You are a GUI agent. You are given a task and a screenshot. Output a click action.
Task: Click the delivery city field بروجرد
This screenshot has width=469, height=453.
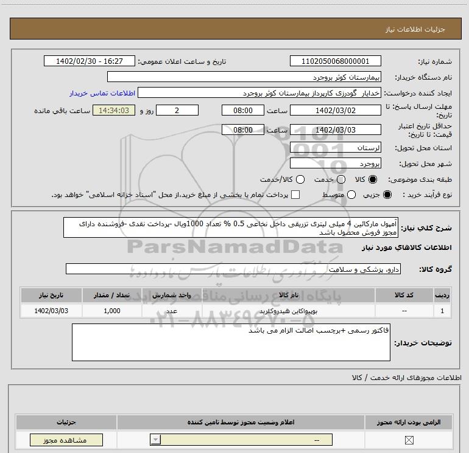pos(335,164)
